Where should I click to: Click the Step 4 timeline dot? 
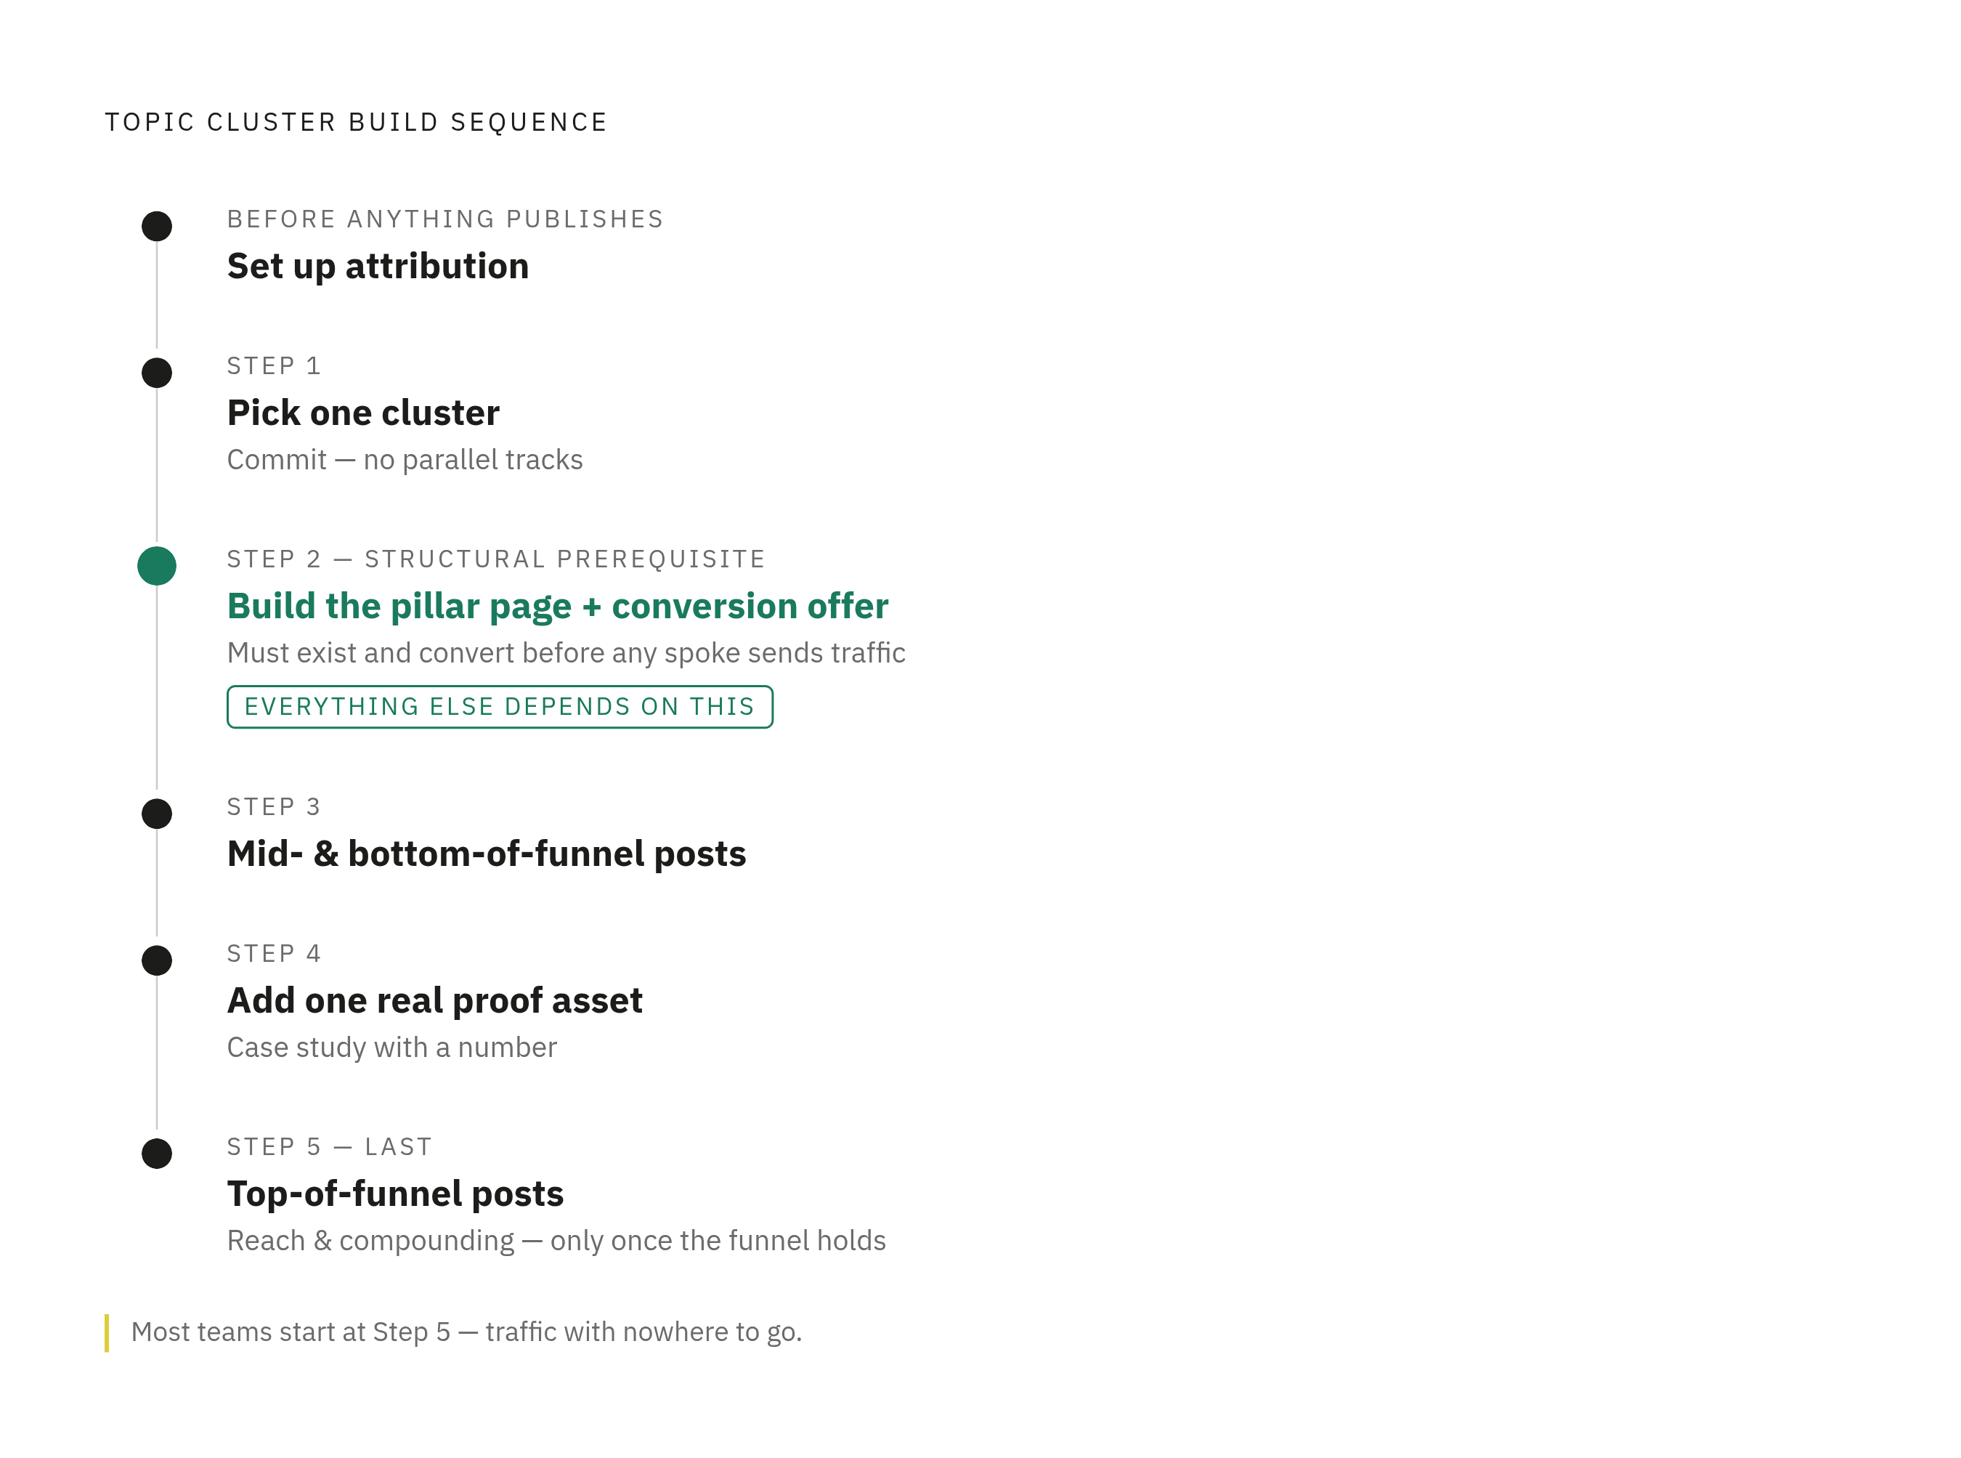[x=157, y=960]
